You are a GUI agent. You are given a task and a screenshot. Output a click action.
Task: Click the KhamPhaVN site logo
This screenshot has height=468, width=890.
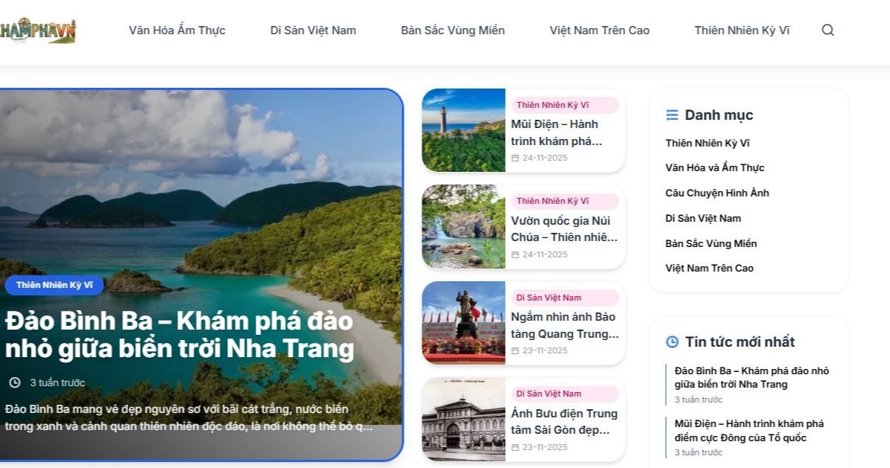click(x=38, y=31)
